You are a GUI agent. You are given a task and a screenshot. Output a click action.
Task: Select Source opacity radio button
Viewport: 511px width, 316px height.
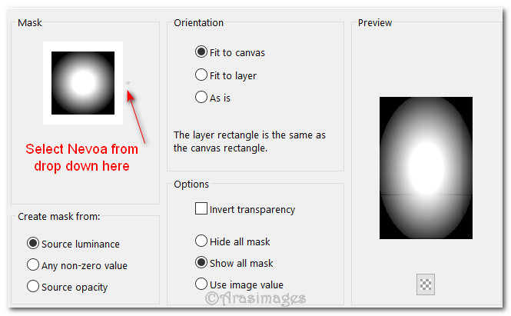(33, 287)
